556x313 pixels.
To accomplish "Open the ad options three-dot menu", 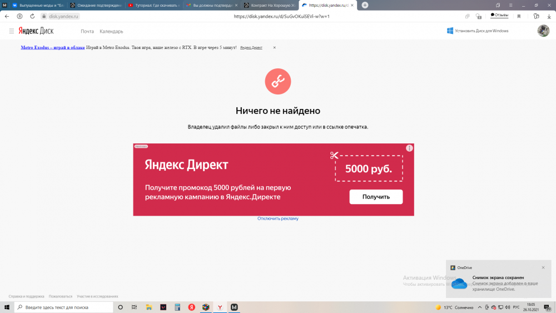I will coord(409,148).
